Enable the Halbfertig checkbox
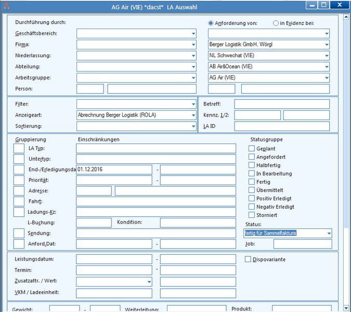Image resolution: width=351 pixels, height=312 pixels. click(x=252, y=165)
